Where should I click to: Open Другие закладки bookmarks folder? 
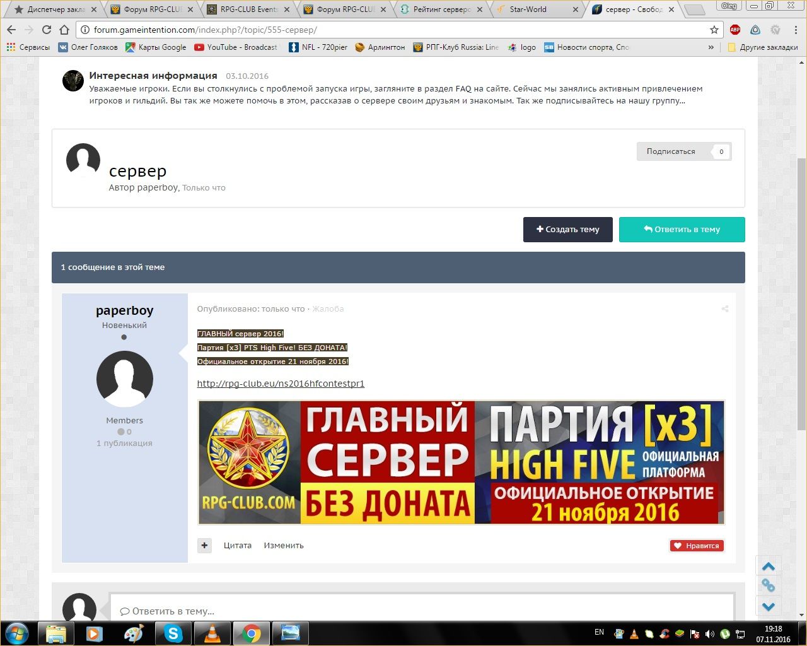pos(763,47)
